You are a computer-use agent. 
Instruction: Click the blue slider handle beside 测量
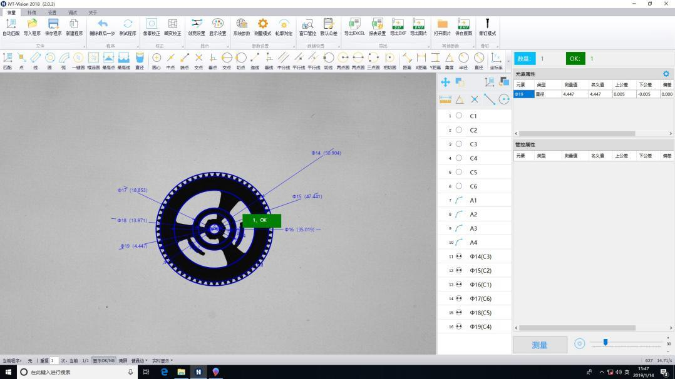click(x=605, y=342)
